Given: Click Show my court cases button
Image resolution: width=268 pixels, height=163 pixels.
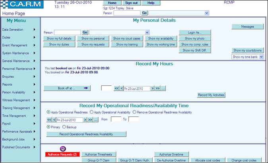Looking at the screenshot, I should point(127,39).
